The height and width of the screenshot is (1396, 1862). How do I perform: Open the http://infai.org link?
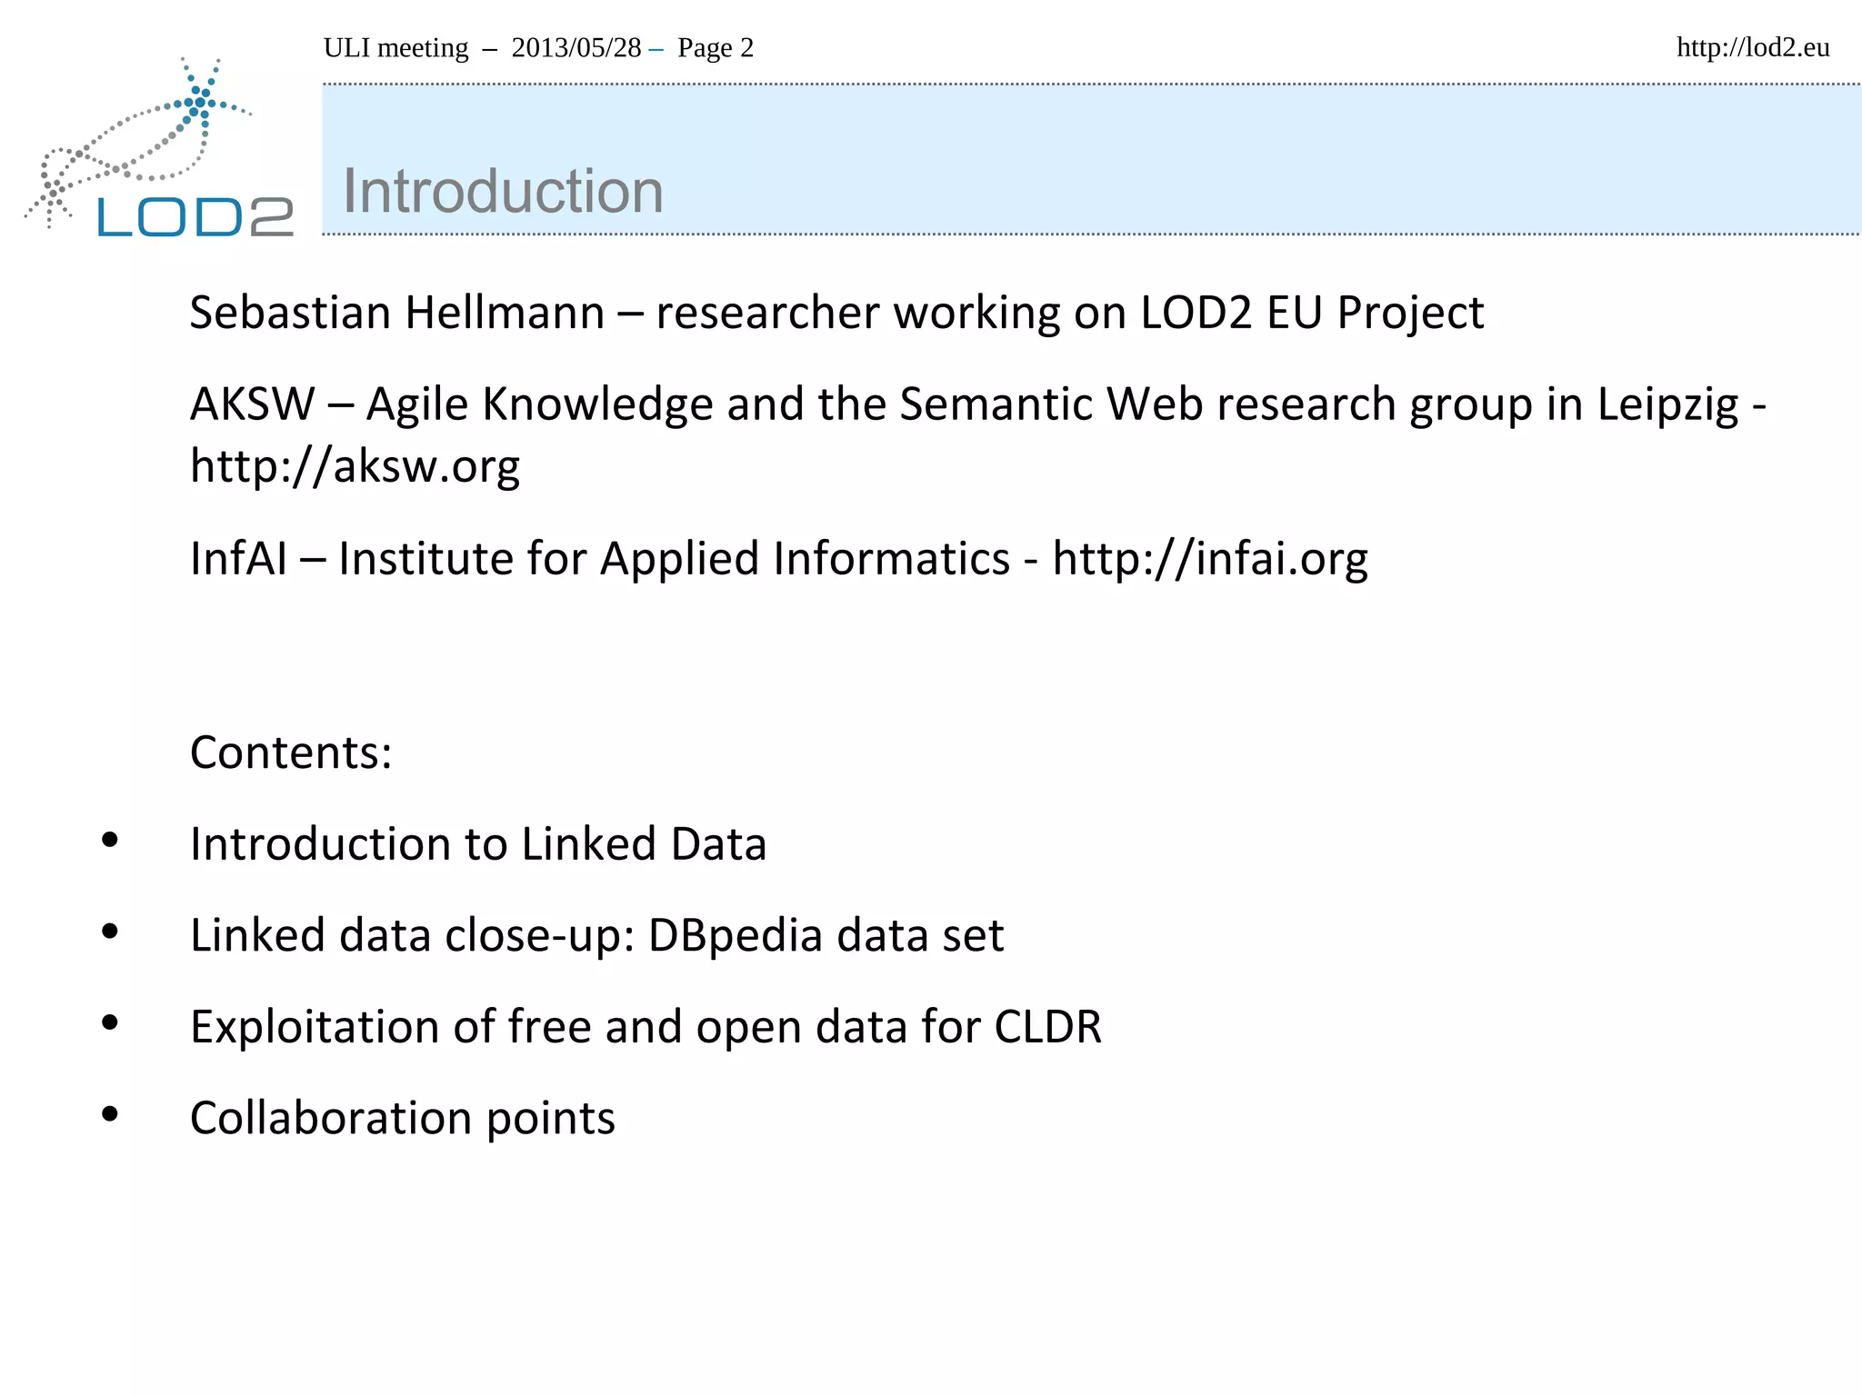[1210, 559]
